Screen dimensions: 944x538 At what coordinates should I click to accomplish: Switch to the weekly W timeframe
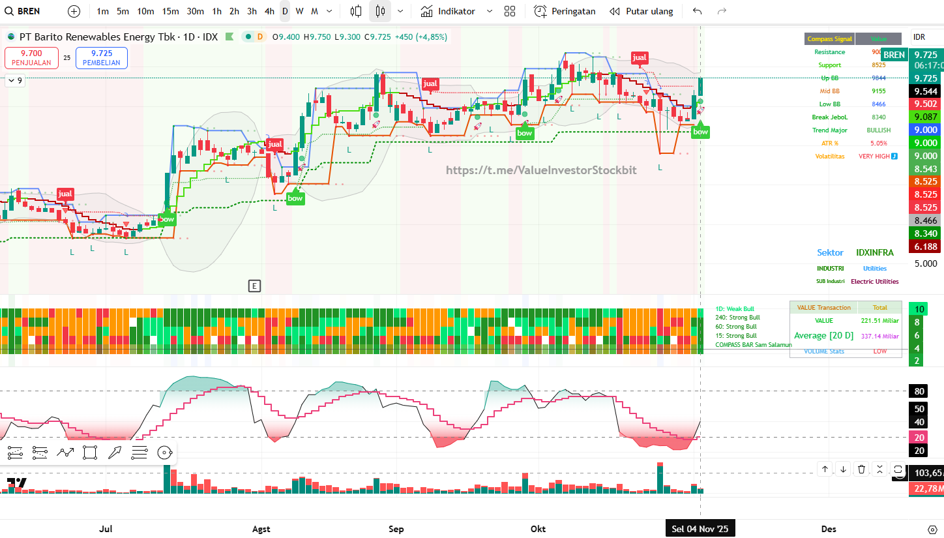coord(299,11)
